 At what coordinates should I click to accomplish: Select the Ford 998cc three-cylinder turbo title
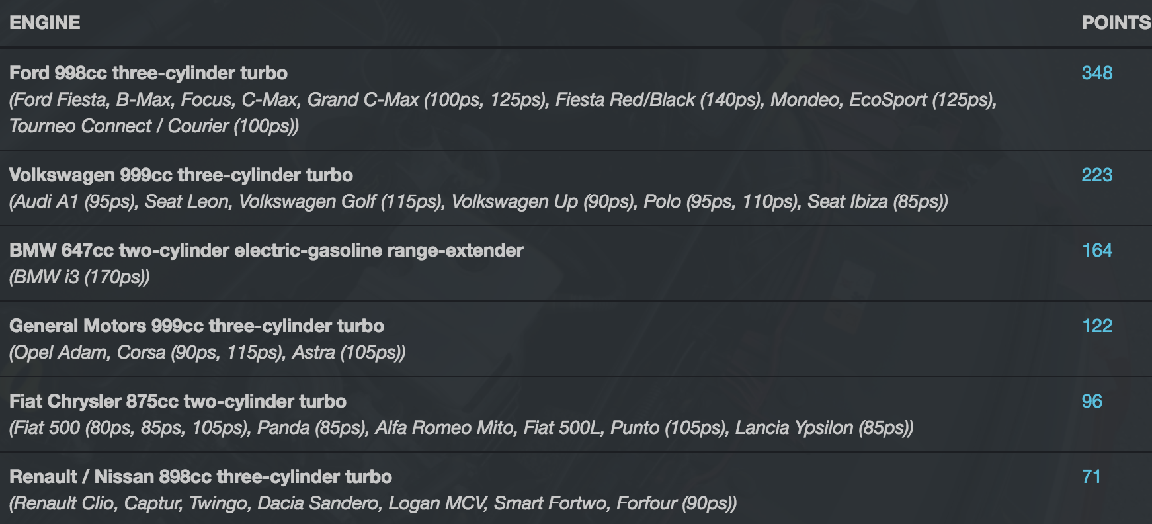tap(148, 73)
